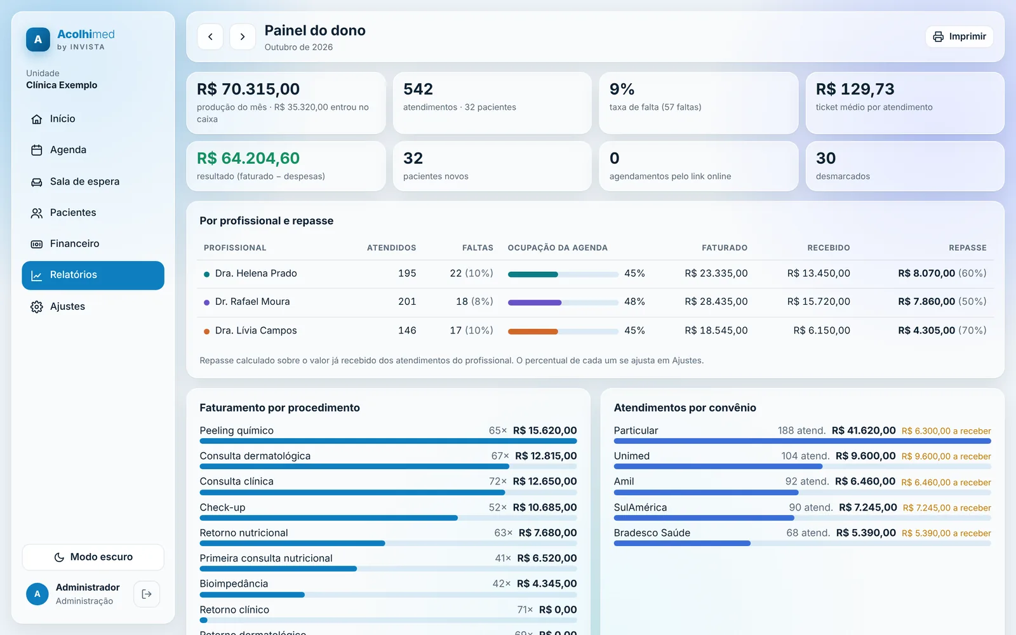Click Dr. Rafael Moura's occupancy bar
Viewport: 1016px width, 635px height.
click(563, 303)
